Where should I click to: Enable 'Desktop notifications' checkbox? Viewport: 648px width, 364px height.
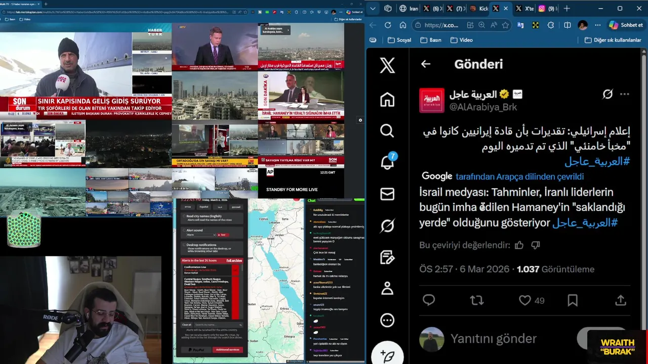point(184,245)
